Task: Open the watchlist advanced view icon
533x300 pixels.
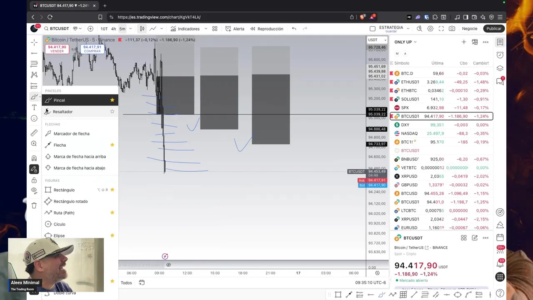Action: (475, 42)
